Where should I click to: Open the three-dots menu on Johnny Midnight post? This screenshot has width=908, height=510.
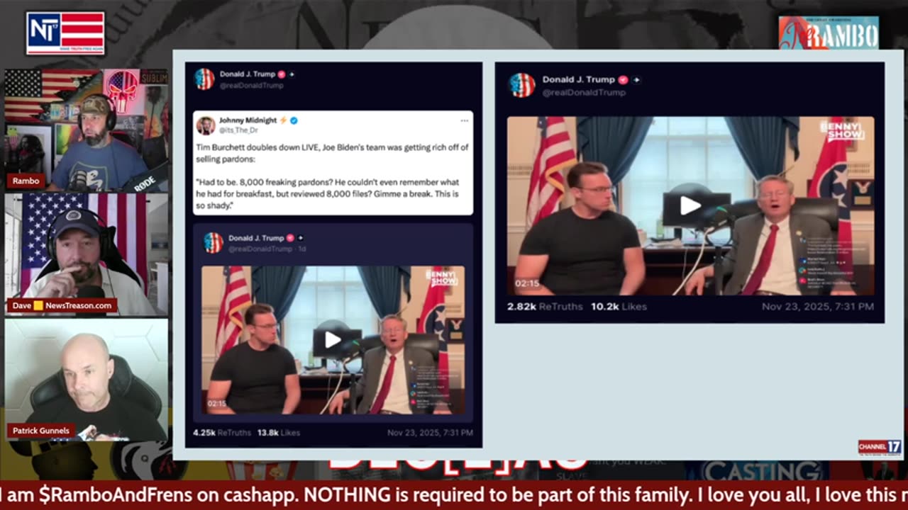tap(464, 120)
